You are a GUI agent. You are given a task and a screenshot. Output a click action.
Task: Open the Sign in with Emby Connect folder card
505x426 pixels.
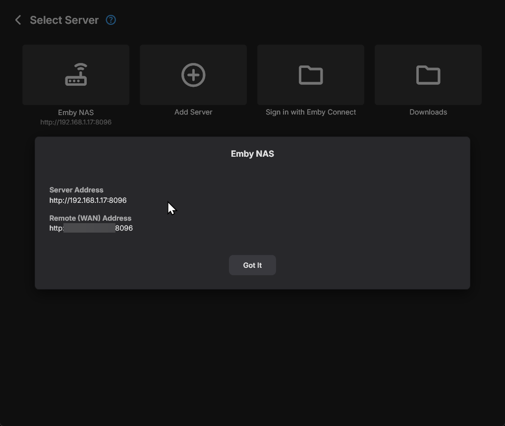coord(311,75)
